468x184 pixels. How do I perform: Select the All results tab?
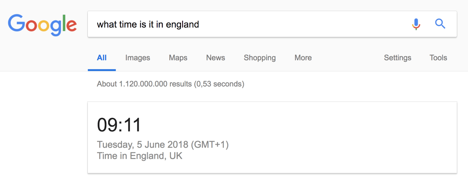pos(102,58)
